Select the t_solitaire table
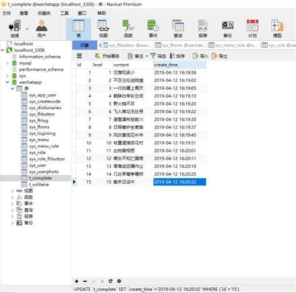 pyautogui.click(x=39, y=184)
